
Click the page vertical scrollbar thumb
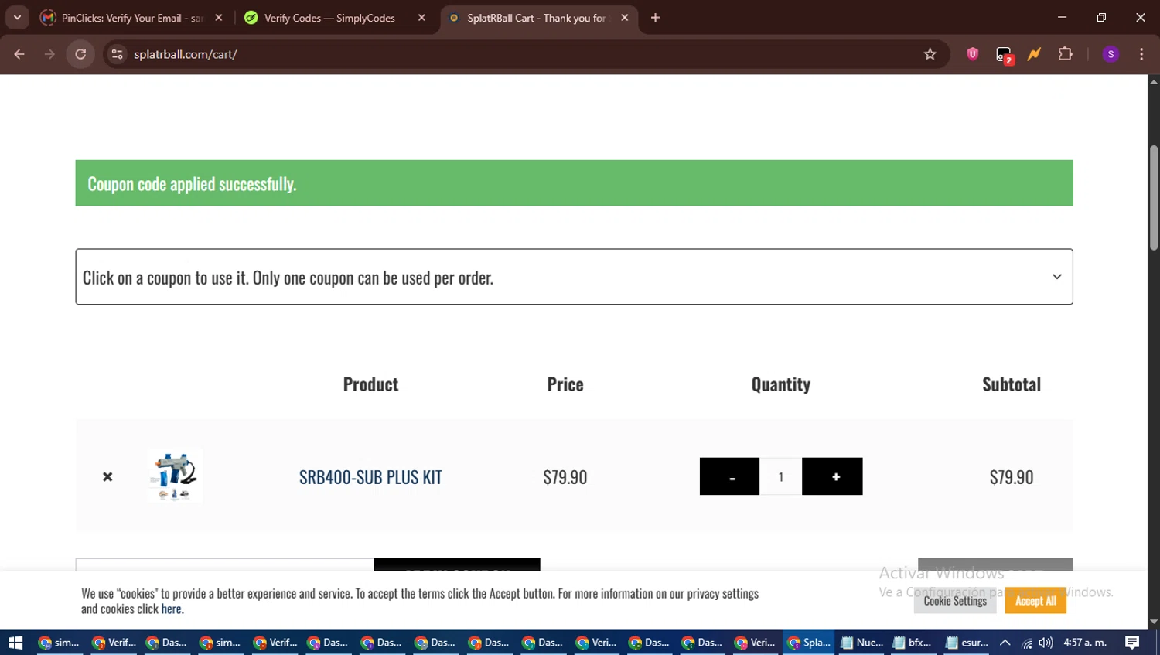tap(1154, 197)
